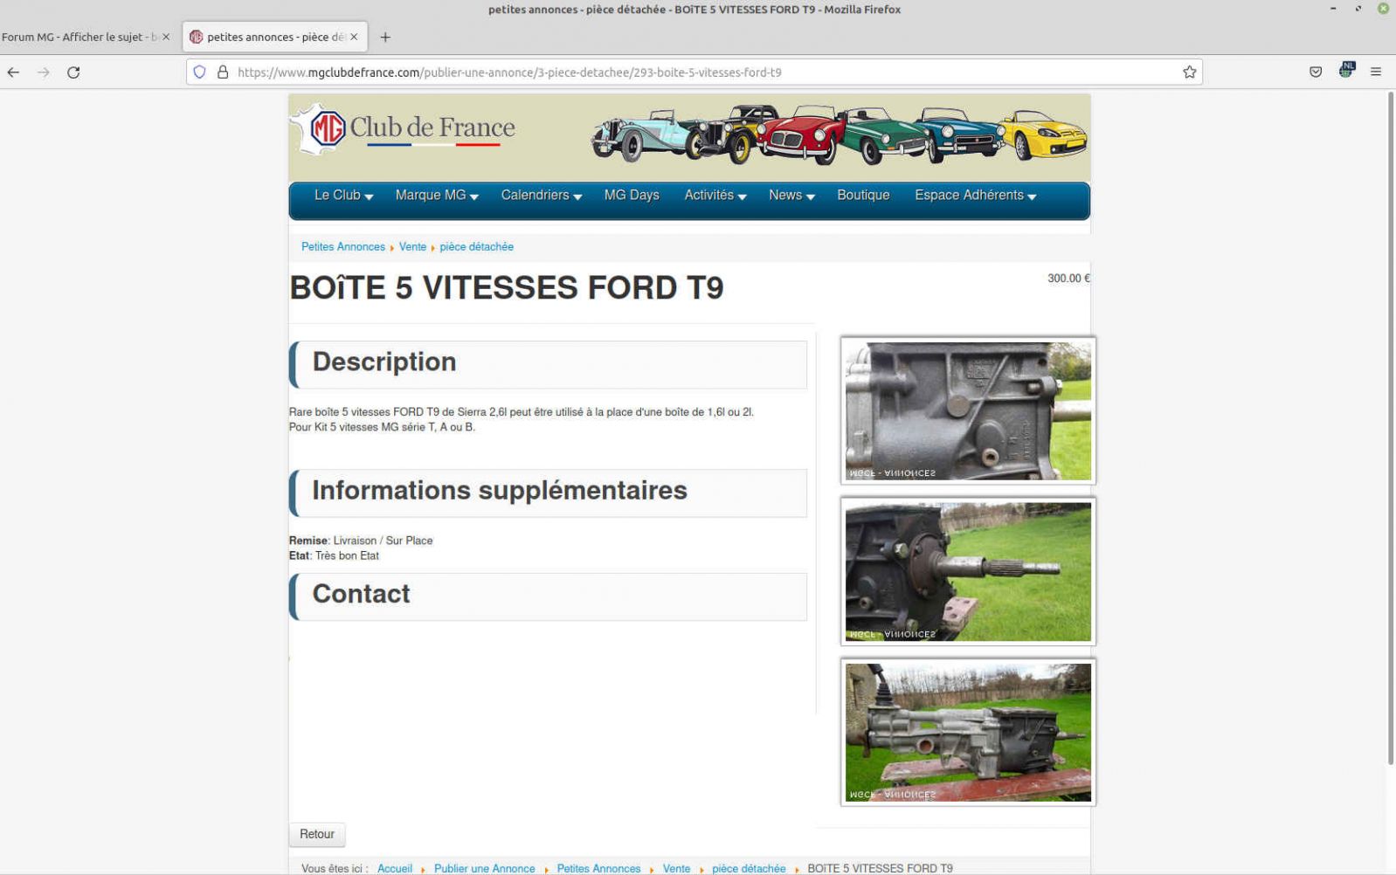Click the Retour button
Viewport: 1396px width, 875px height.
(x=317, y=835)
